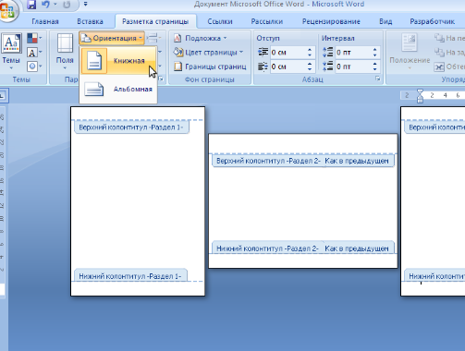Open the Поля margins menu
This screenshot has height=351, width=465.
pos(65,52)
